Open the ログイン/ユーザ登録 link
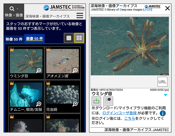 tap(120, 113)
